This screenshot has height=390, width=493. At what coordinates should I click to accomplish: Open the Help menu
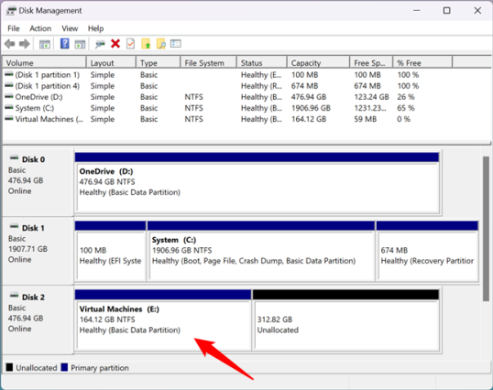[95, 28]
